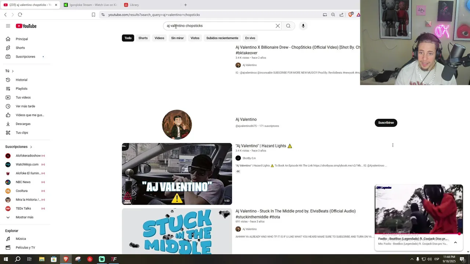Viewport: 470px width, 264px height.
Task: Reload the page in the browser
Action: [20, 15]
